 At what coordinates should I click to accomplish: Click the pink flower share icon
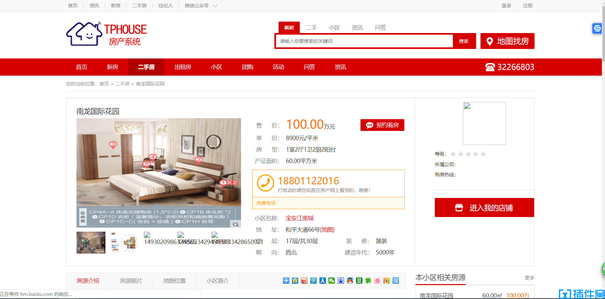click(377, 281)
